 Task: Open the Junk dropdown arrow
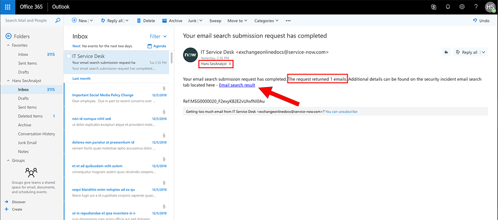point(201,20)
